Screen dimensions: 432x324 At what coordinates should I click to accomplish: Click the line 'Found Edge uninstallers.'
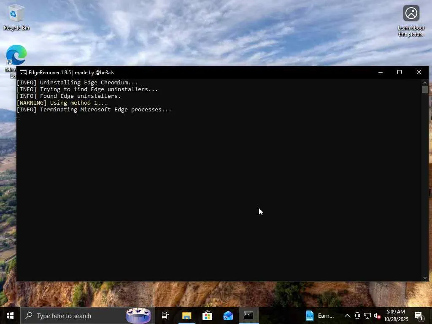[x=69, y=96]
